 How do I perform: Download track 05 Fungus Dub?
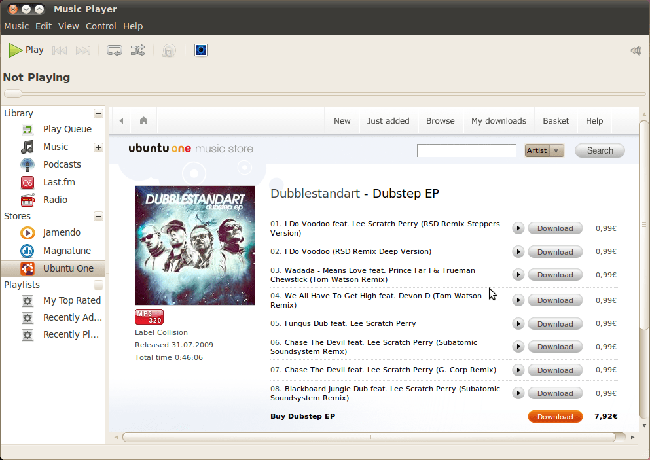pos(555,324)
